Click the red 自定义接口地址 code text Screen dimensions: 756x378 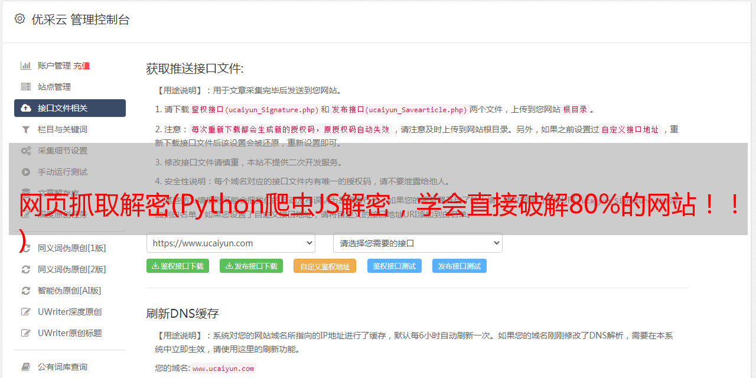[630, 129]
